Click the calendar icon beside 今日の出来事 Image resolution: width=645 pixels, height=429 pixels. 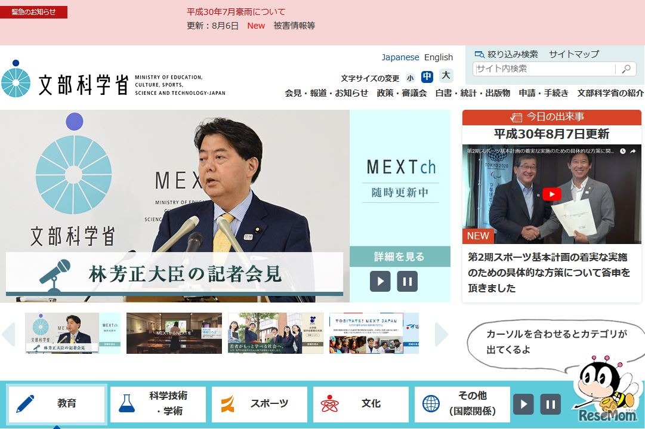coord(516,117)
